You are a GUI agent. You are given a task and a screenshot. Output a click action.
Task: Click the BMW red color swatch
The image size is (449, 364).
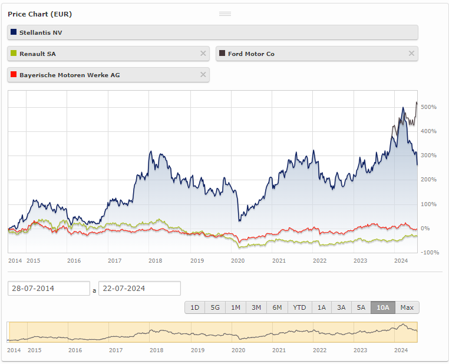pyautogui.click(x=14, y=74)
